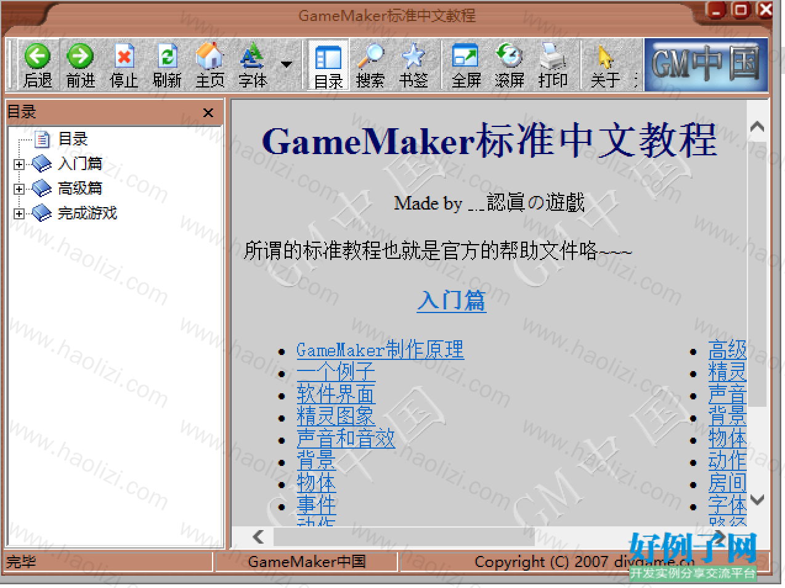Click the page title GameMaker标准中文教程 heading
The height and width of the screenshot is (588, 785).
click(489, 140)
